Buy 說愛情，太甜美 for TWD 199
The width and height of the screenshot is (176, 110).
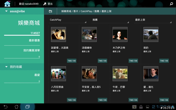coord(71,61)
